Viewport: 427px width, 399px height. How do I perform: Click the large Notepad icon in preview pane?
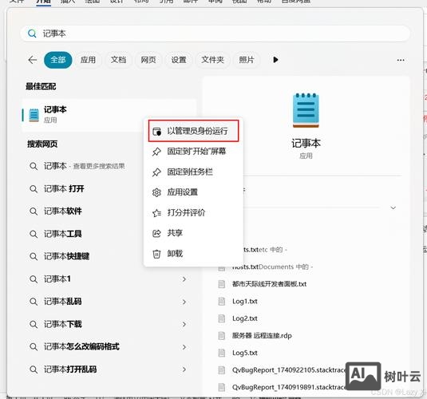(306, 110)
